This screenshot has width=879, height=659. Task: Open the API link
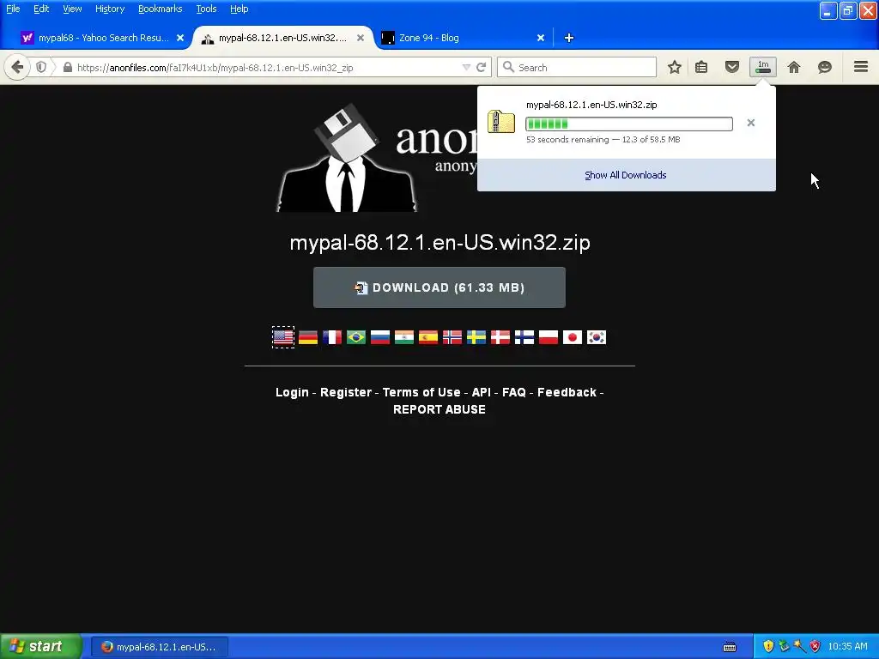coord(482,392)
